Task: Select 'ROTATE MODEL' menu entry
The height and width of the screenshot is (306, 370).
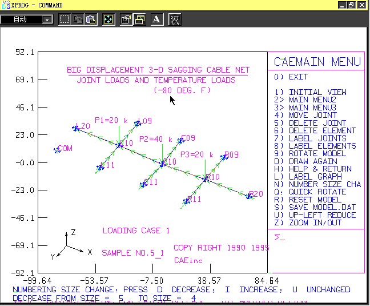Action: pos(317,153)
